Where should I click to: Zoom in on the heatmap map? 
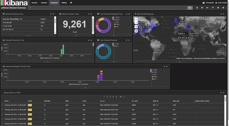(136, 19)
